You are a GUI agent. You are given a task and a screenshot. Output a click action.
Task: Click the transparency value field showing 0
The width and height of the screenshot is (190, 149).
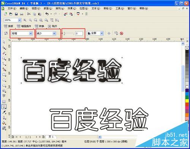[x=79, y=33]
